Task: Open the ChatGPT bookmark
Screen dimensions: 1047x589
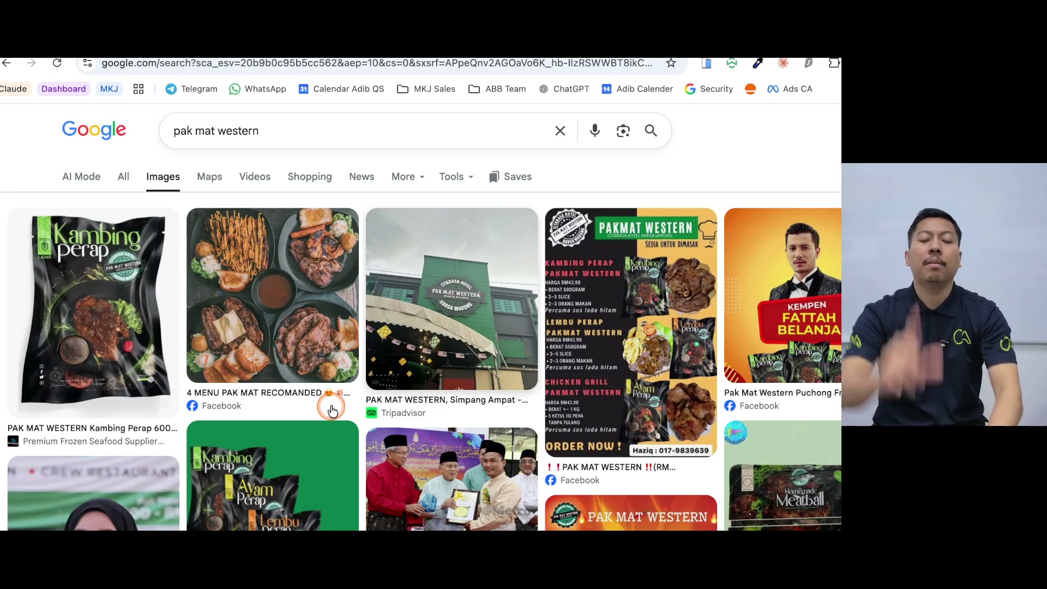Action: (x=564, y=89)
